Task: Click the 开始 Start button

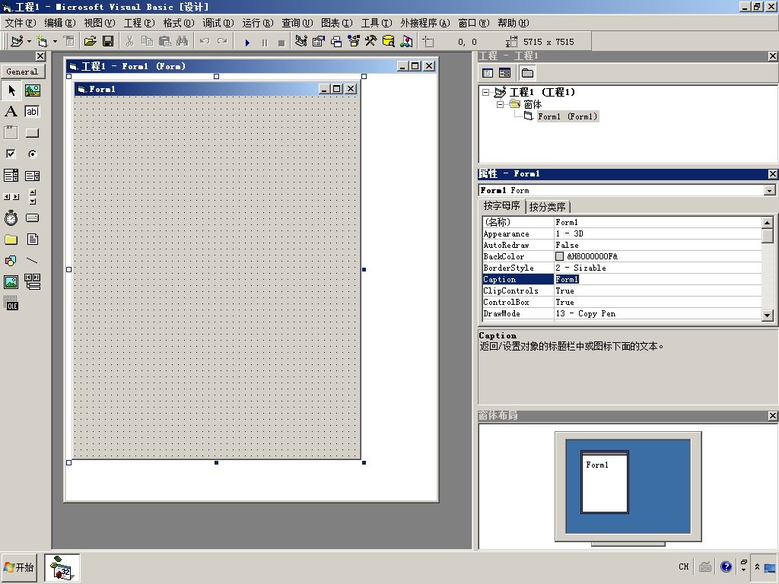Action: pyautogui.click(x=19, y=567)
